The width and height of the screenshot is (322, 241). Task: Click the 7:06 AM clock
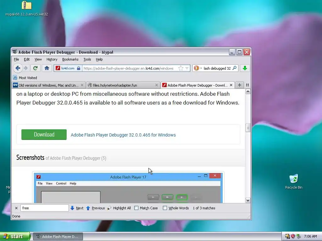[310, 236]
